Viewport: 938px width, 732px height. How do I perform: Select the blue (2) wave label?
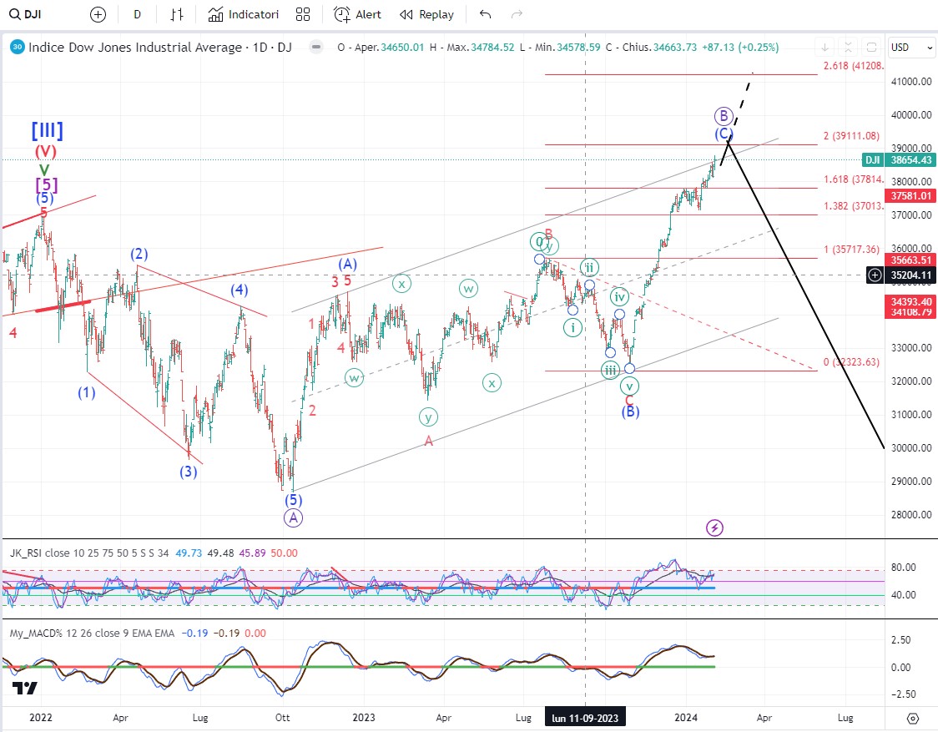tap(139, 254)
